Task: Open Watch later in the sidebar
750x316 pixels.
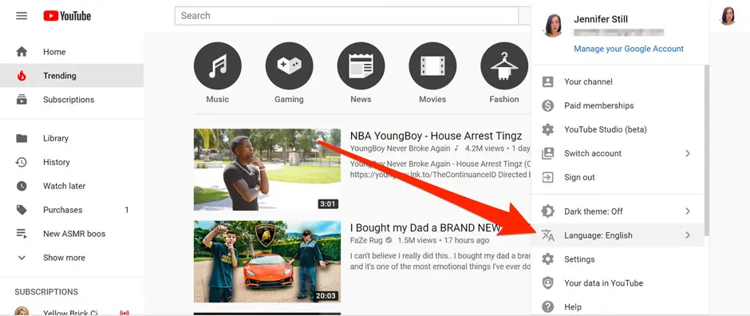Action: pos(72,186)
